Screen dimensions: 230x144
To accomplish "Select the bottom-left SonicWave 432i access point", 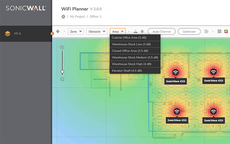I will pos(177,112).
